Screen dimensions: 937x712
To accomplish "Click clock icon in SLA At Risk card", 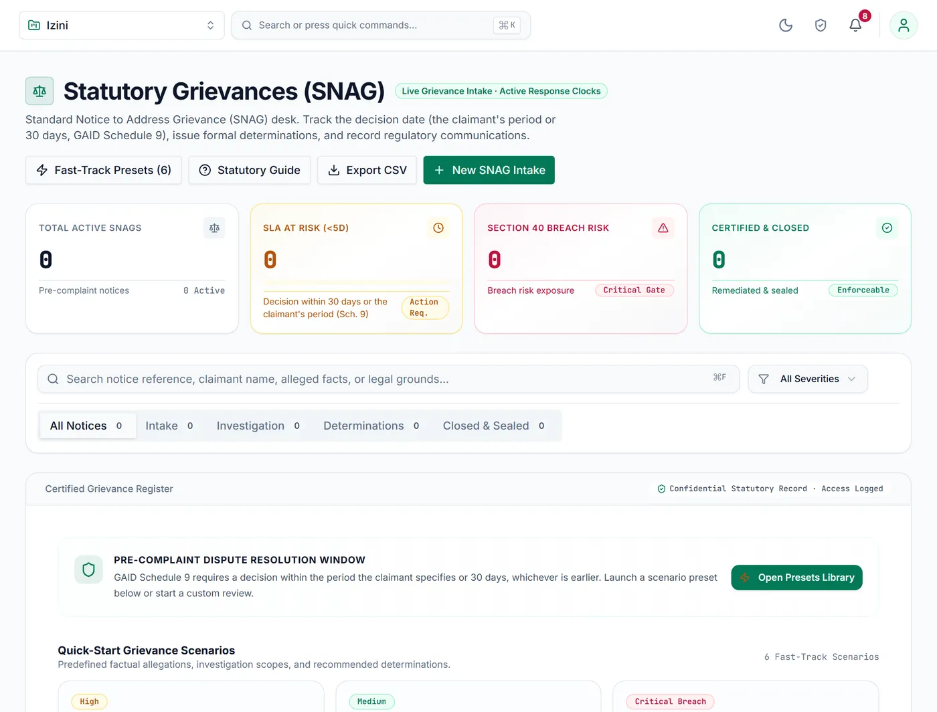I will tap(438, 228).
